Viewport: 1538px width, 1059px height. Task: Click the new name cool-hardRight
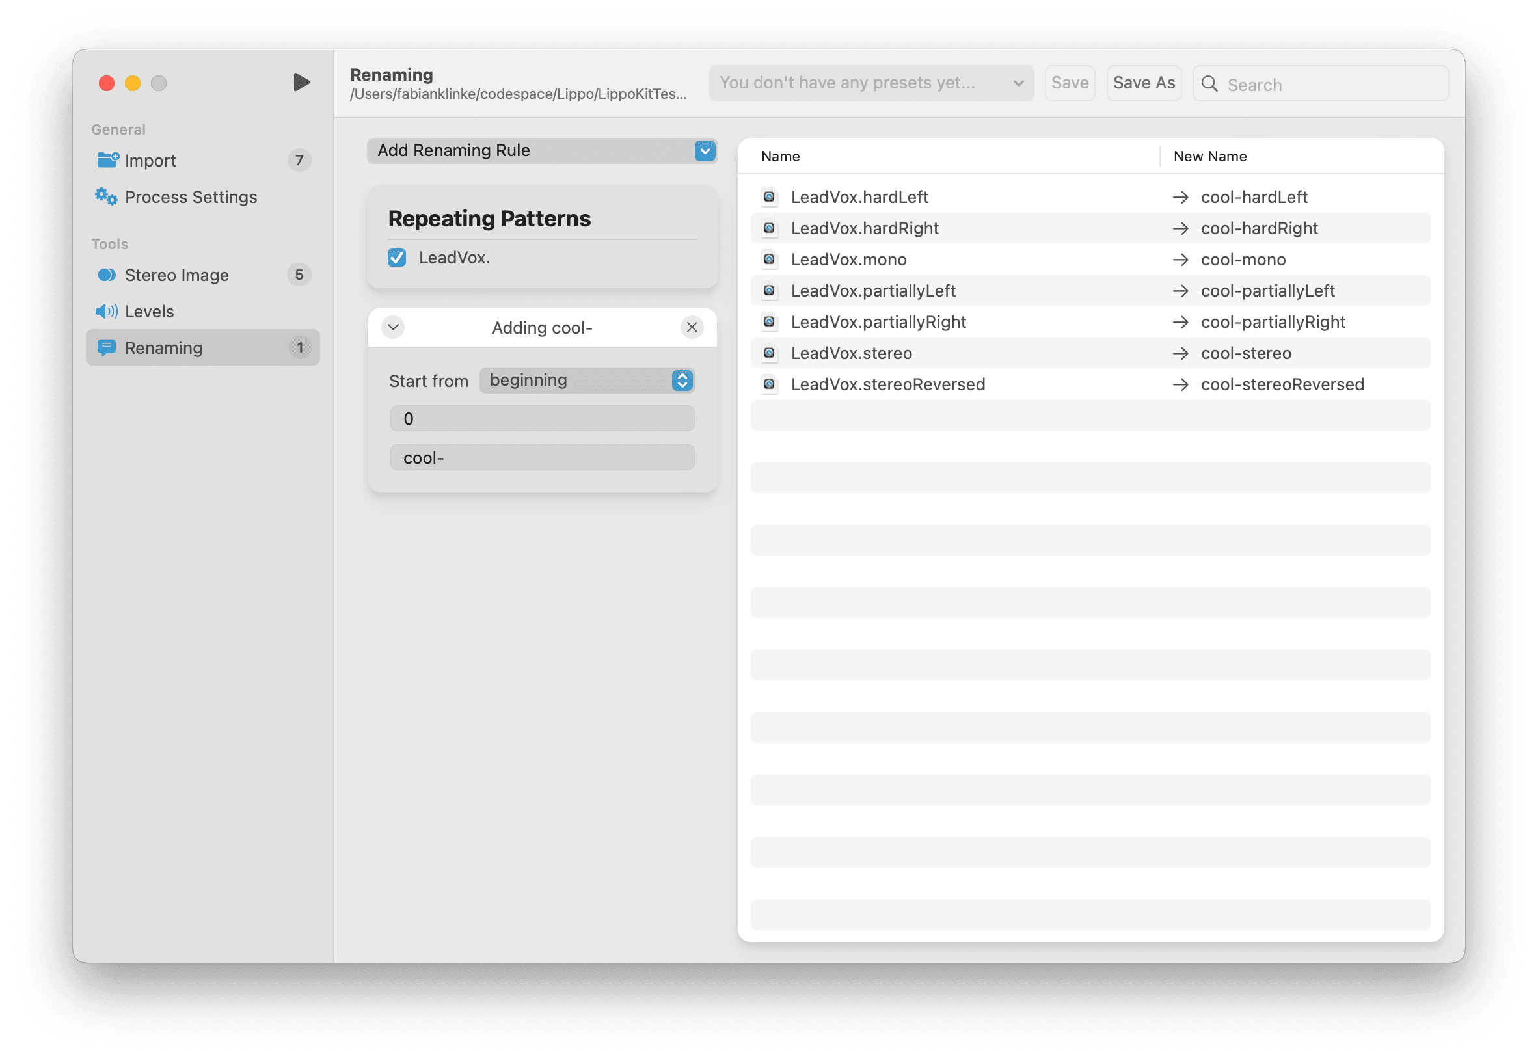click(1260, 228)
